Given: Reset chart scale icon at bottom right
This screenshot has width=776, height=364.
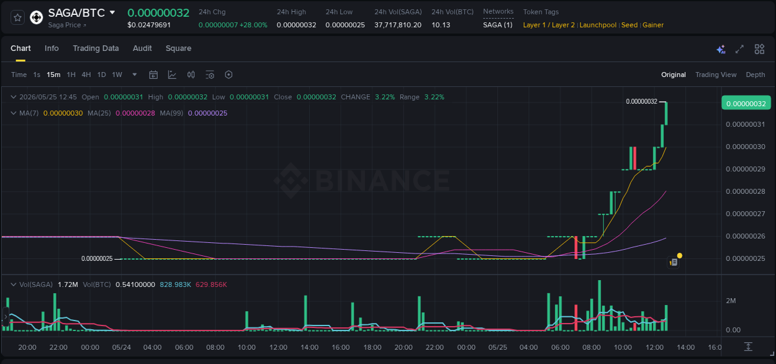Looking at the screenshot, I should [749, 347].
